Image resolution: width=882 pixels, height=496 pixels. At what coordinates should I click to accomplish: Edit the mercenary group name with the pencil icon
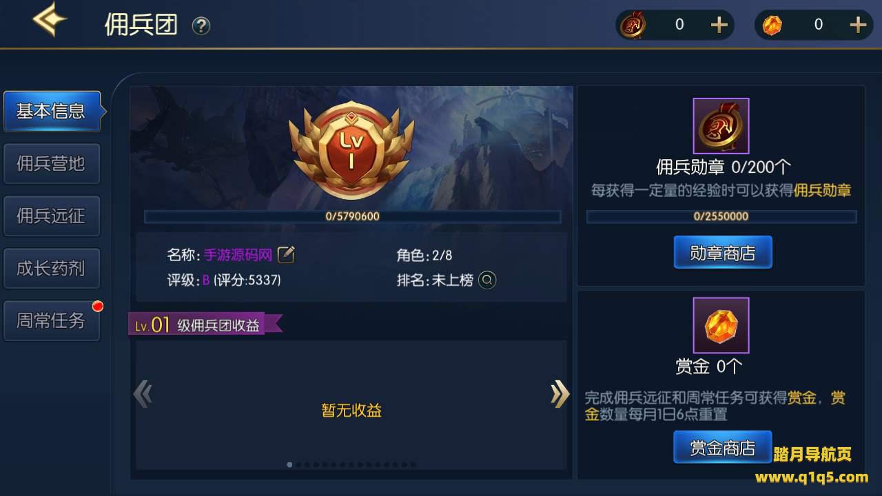coord(286,255)
